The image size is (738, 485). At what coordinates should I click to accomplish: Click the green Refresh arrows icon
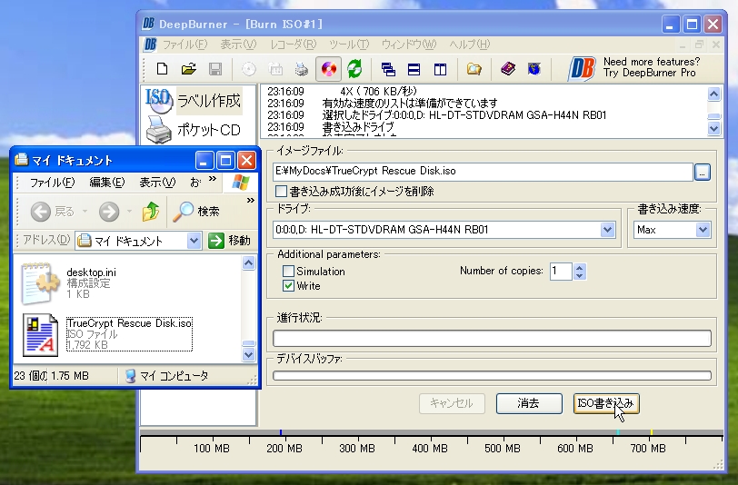tap(354, 70)
